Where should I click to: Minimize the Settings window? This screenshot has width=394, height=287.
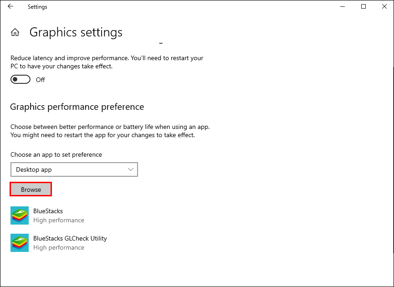coord(342,7)
